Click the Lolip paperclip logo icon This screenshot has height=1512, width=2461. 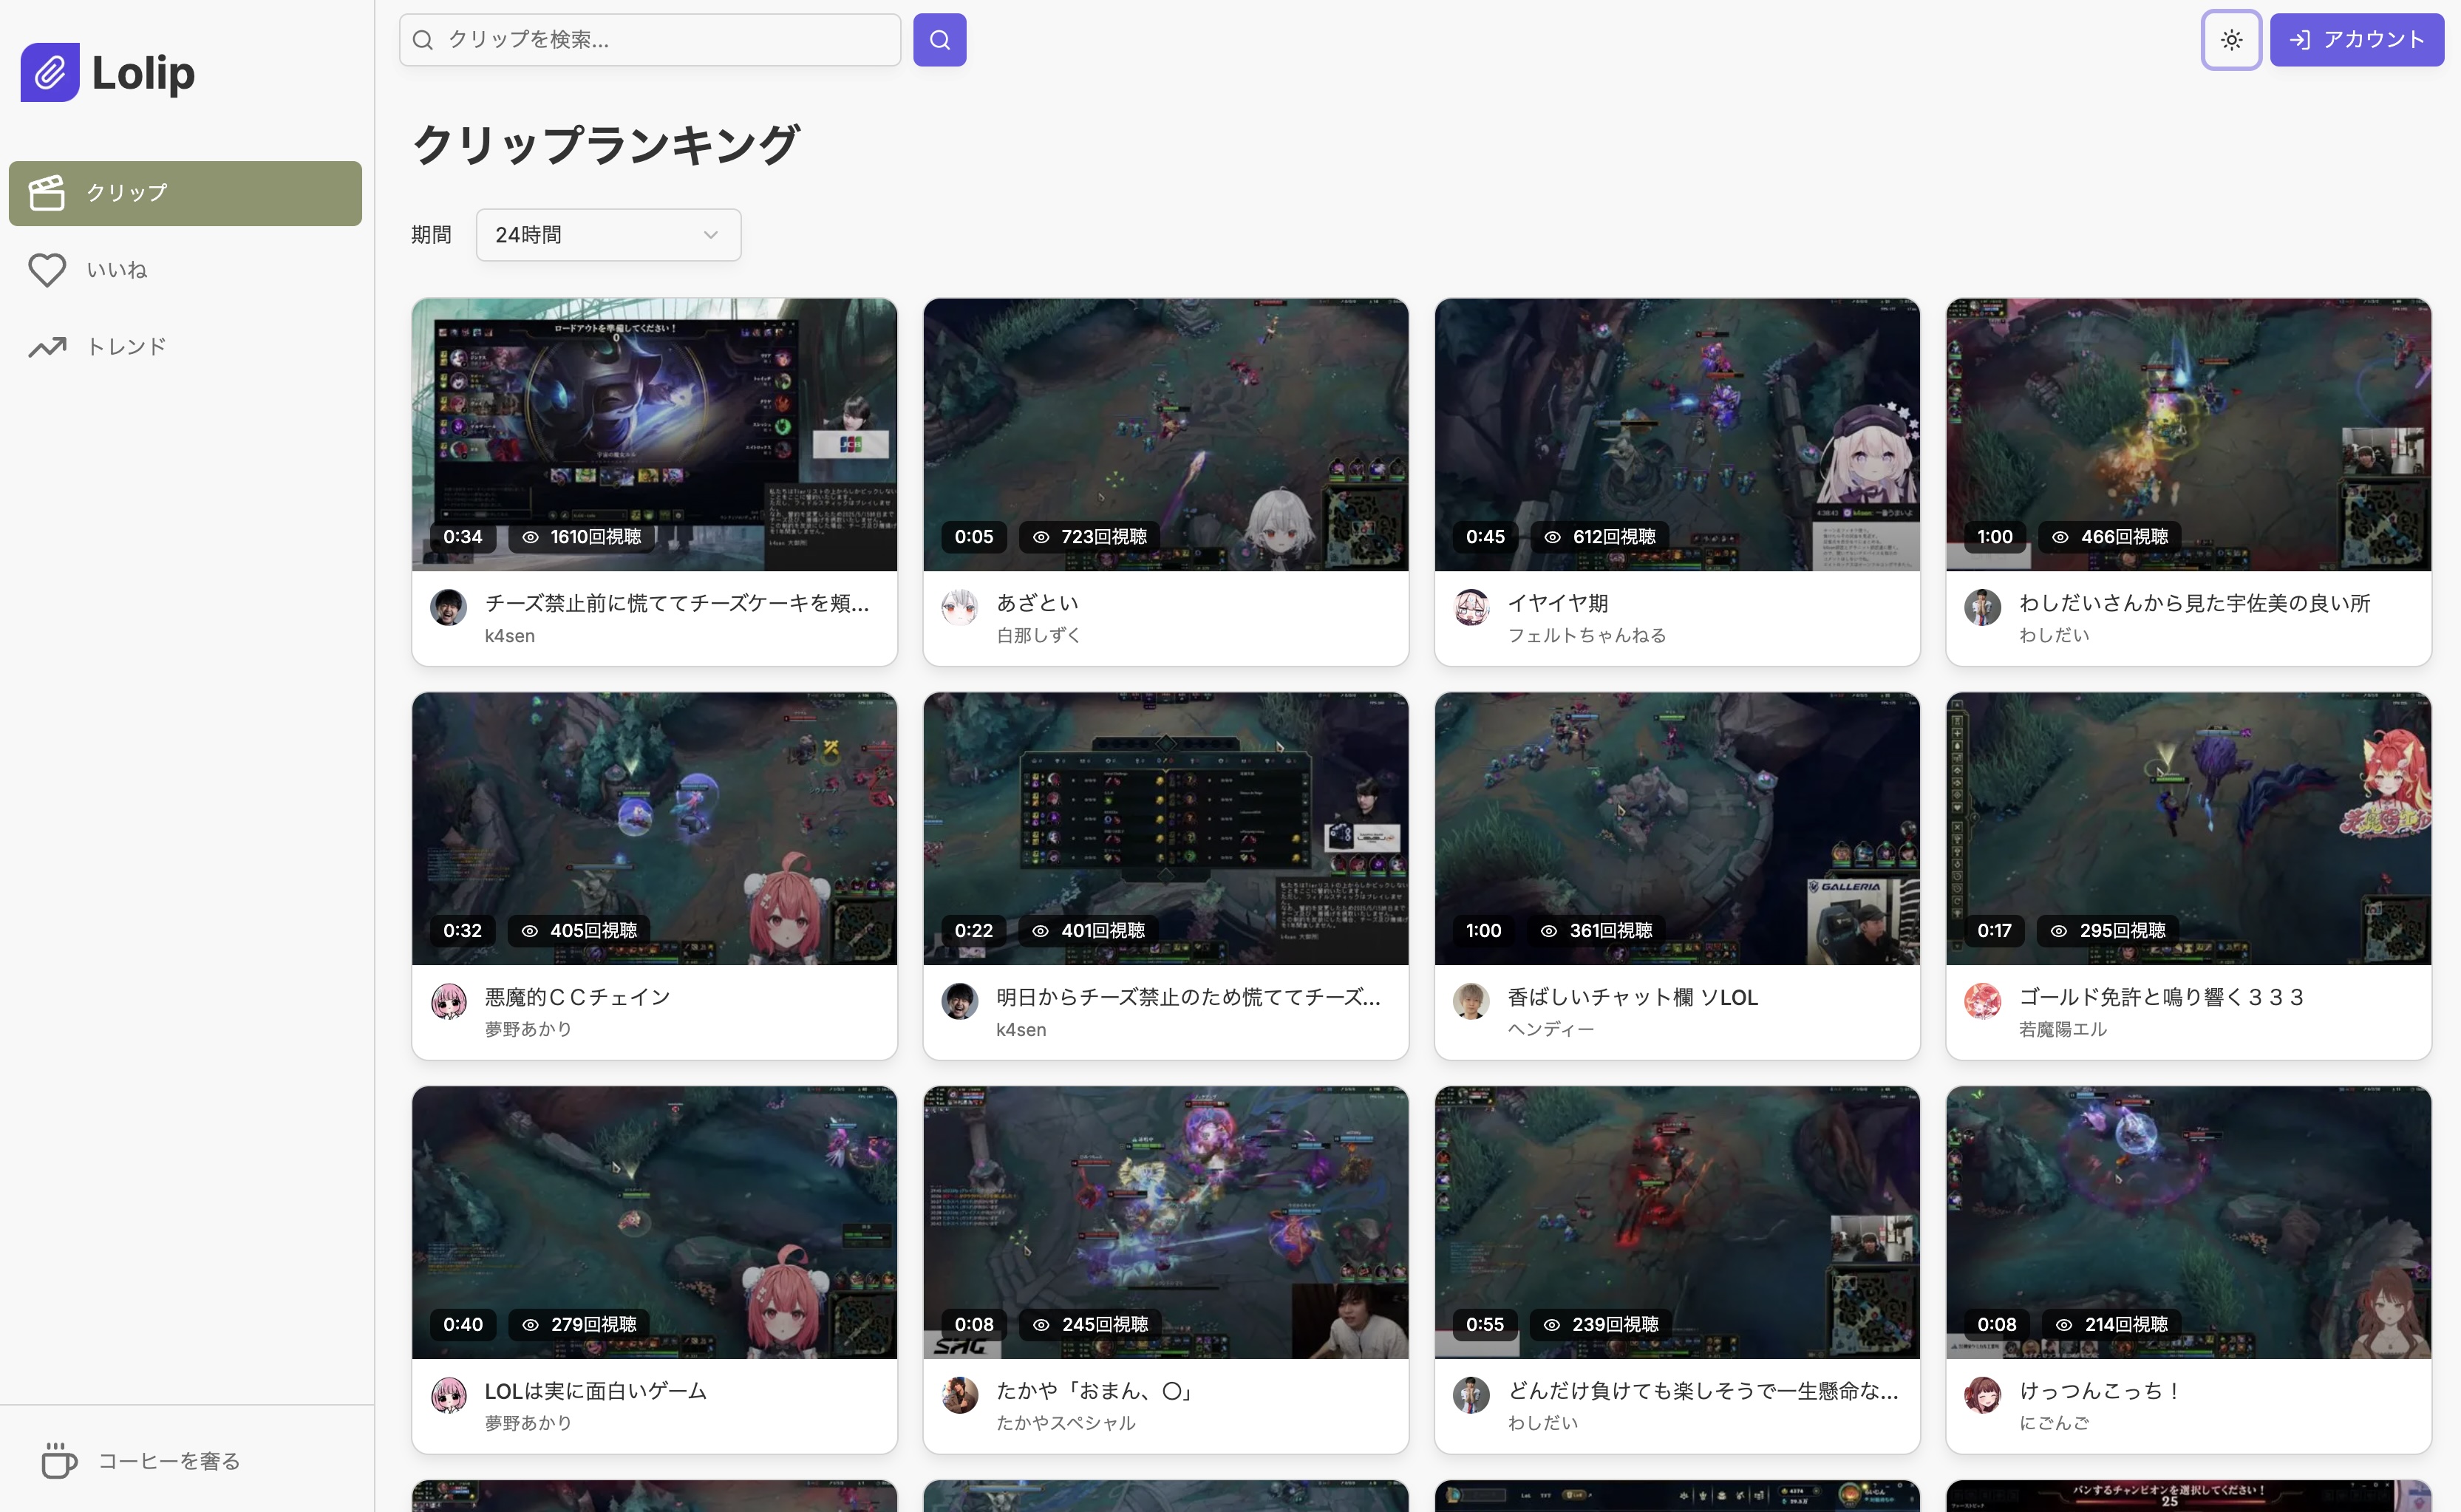coord(50,72)
